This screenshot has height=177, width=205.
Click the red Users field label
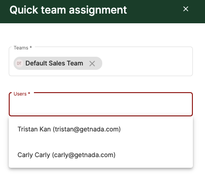22,94
